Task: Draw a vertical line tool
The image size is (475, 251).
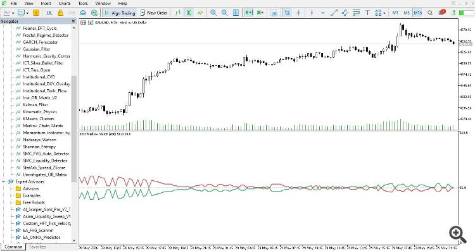Action: pyautogui.click(x=312, y=13)
